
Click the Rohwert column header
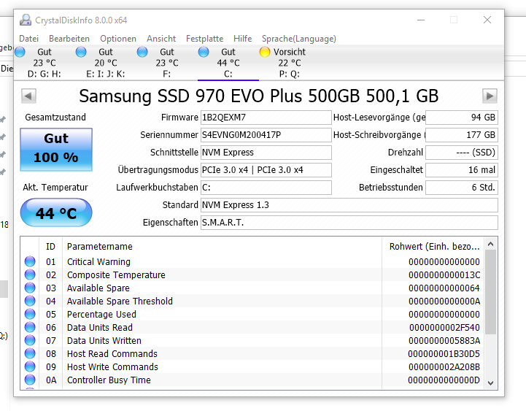pyautogui.click(x=433, y=247)
